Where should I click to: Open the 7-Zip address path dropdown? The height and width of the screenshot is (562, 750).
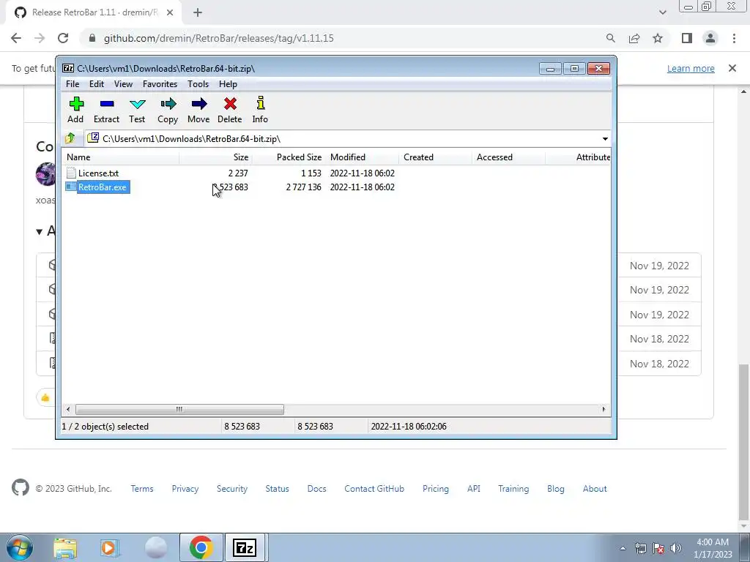(x=605, y=139)
